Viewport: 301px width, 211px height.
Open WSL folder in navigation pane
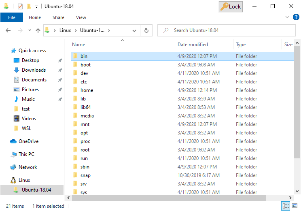pos(26,128)
